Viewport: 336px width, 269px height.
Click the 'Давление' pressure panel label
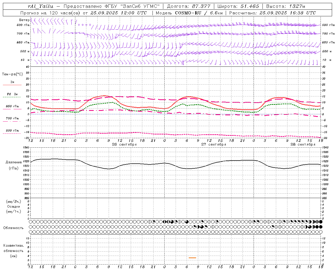click(x=14, y=162)
